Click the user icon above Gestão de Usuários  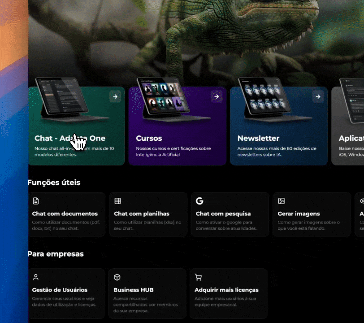pos(36,277)
